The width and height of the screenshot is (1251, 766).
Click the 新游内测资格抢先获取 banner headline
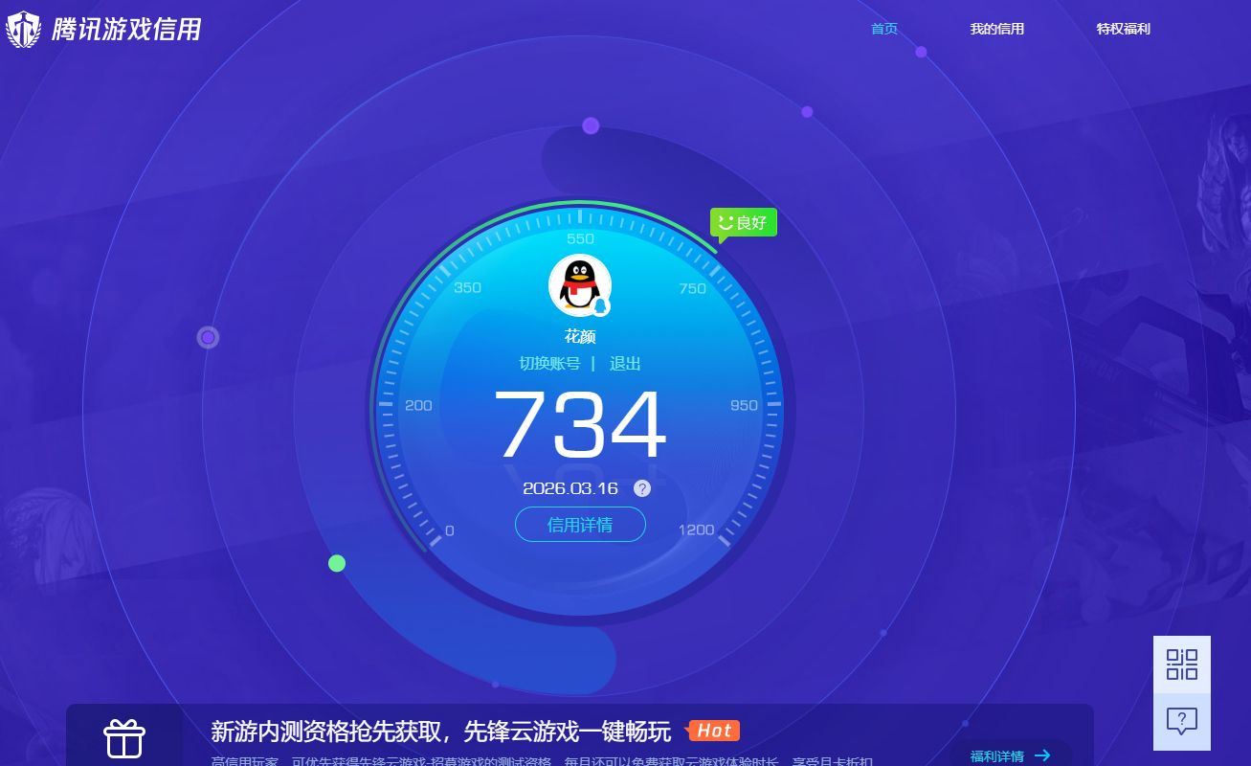pos(440,732)
